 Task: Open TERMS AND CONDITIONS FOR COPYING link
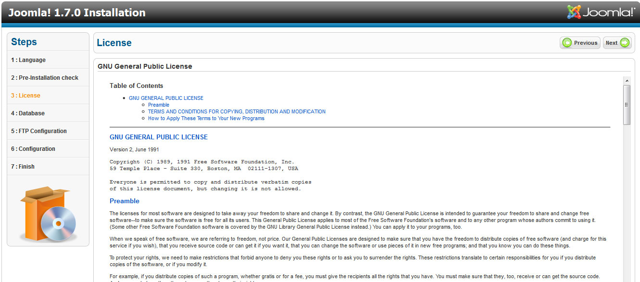coord(237,111)
